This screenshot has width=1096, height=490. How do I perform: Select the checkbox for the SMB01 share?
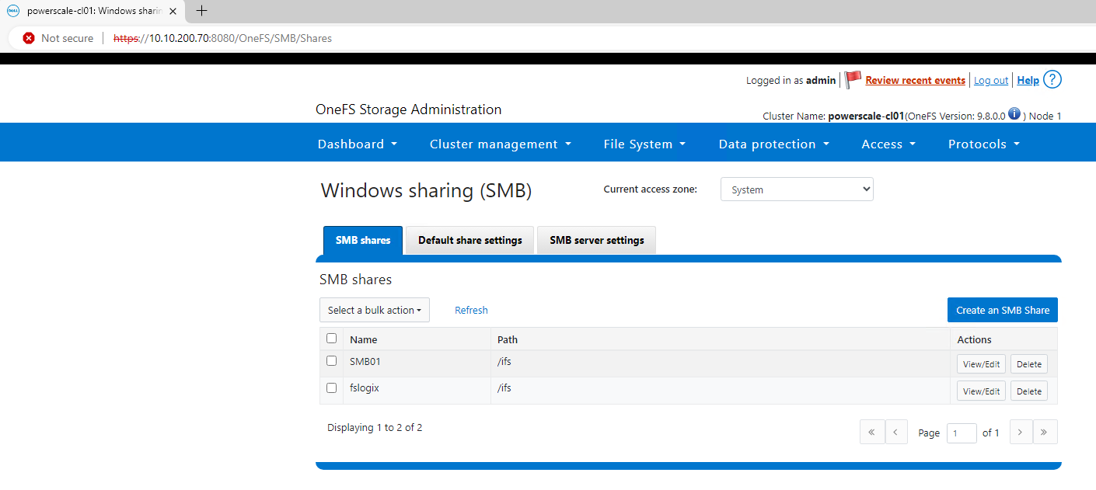(331, 360)
